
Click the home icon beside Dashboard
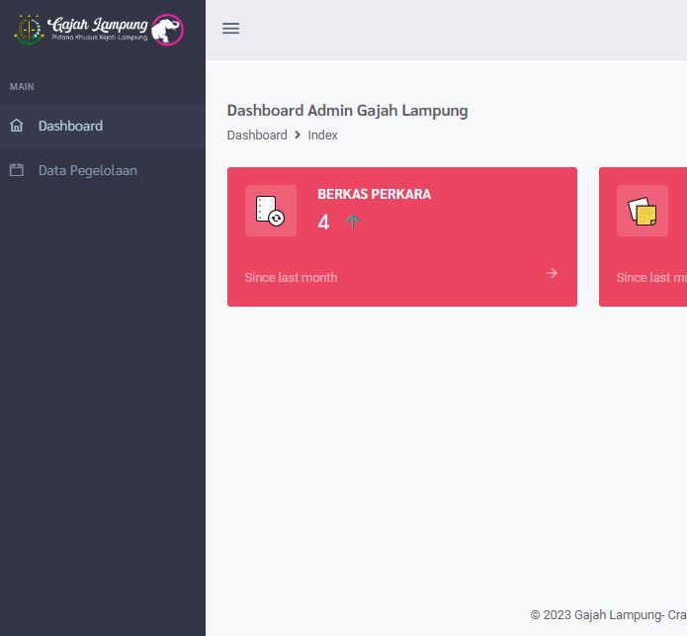(x=16, y=126)
